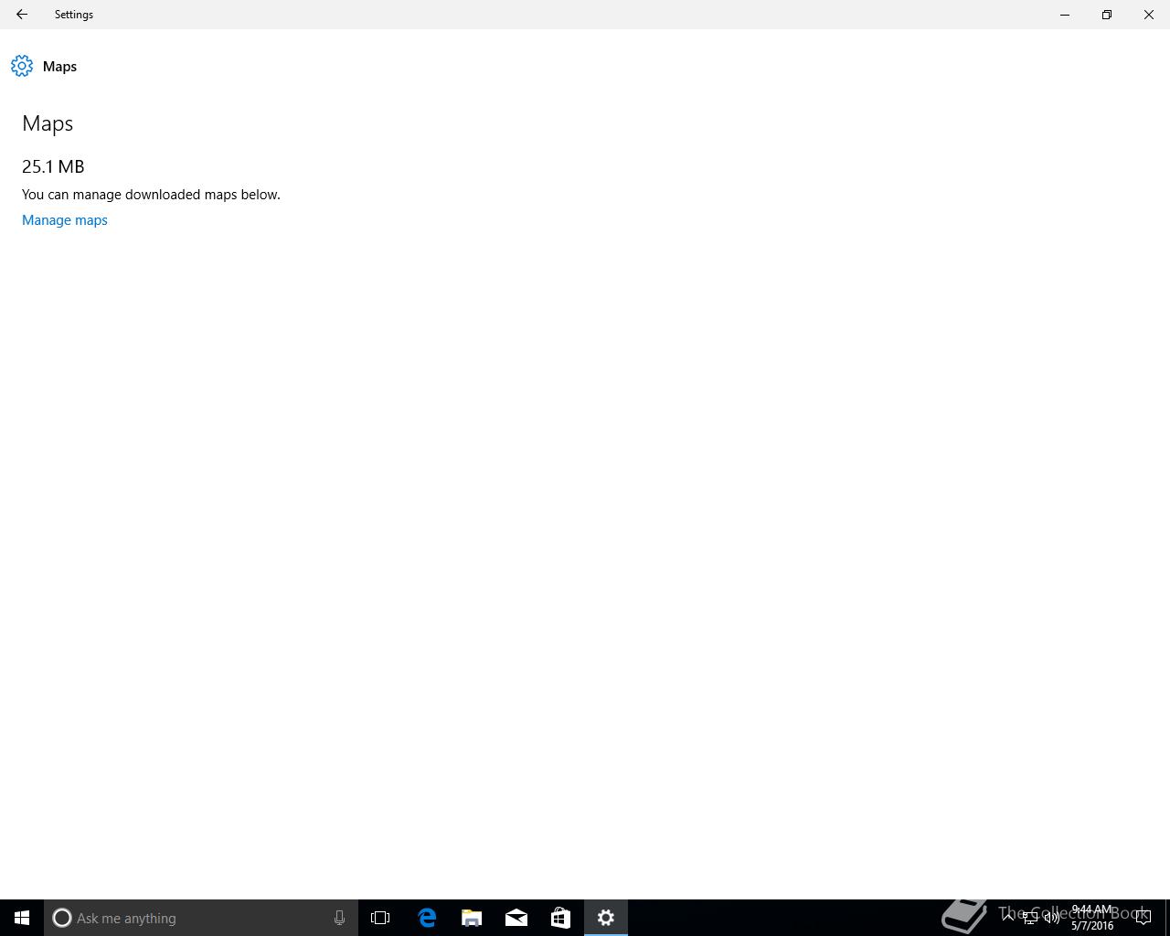Viewport: 1170px width, 936px height.
Task: Open the Windows Start menu
Action: click(x=22, y=918)
